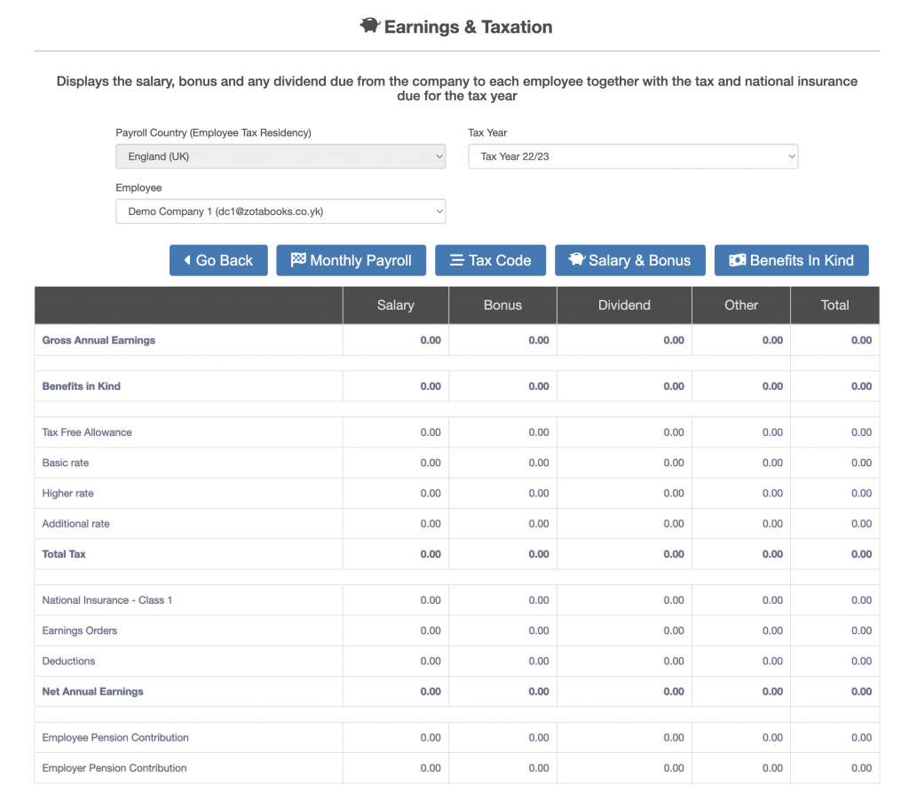The image size is (909, 785).
Task: Click the back arrow icon on Go Back
Action: [x=187, y=260]
